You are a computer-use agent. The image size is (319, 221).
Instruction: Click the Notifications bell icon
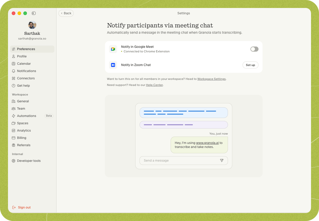[x=14, y=71]
